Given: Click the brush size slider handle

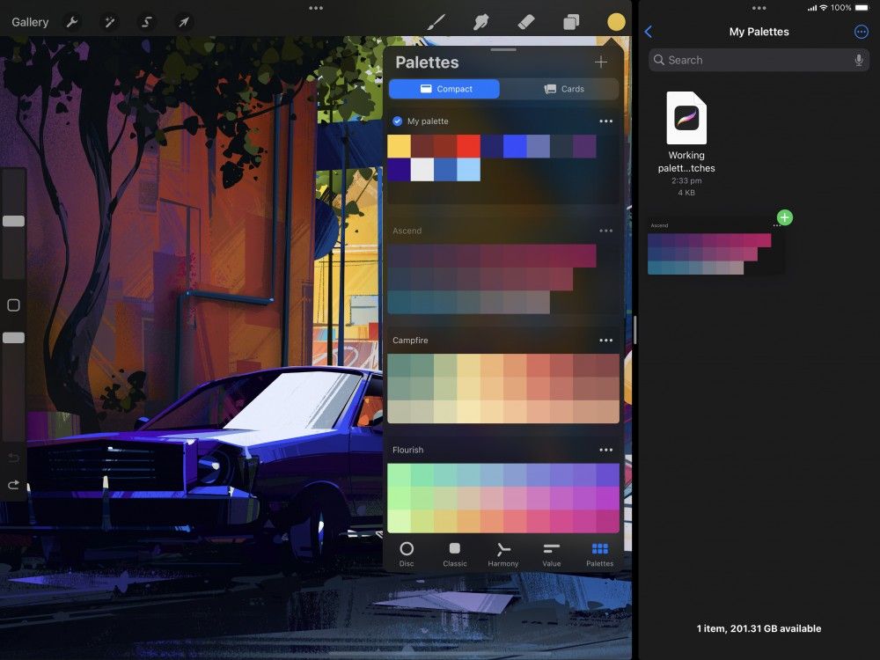Looking at the screenshot, I should [x=13, y=221].
